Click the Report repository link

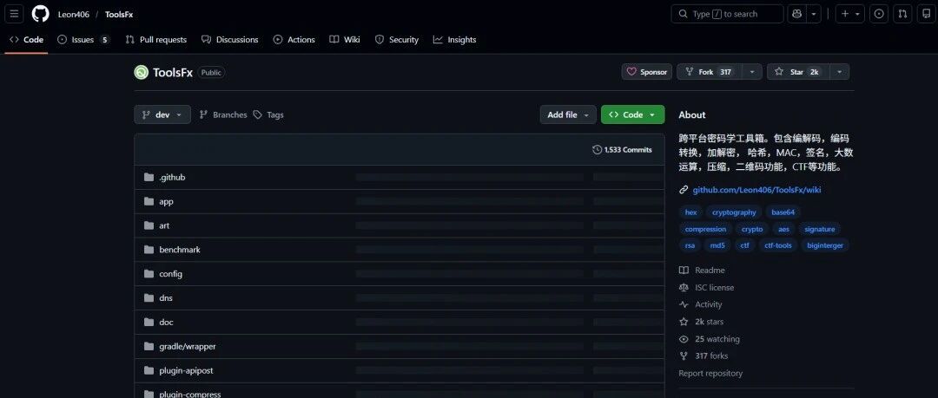pyautogui.click(x=710, y=374)
